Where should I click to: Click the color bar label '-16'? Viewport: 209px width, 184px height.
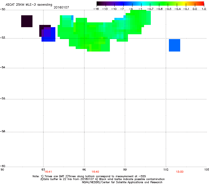point(96,9)
